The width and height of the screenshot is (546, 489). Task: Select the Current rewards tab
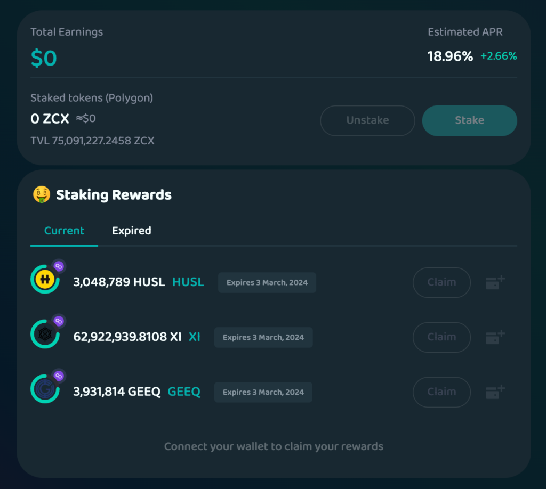(64, 231)
